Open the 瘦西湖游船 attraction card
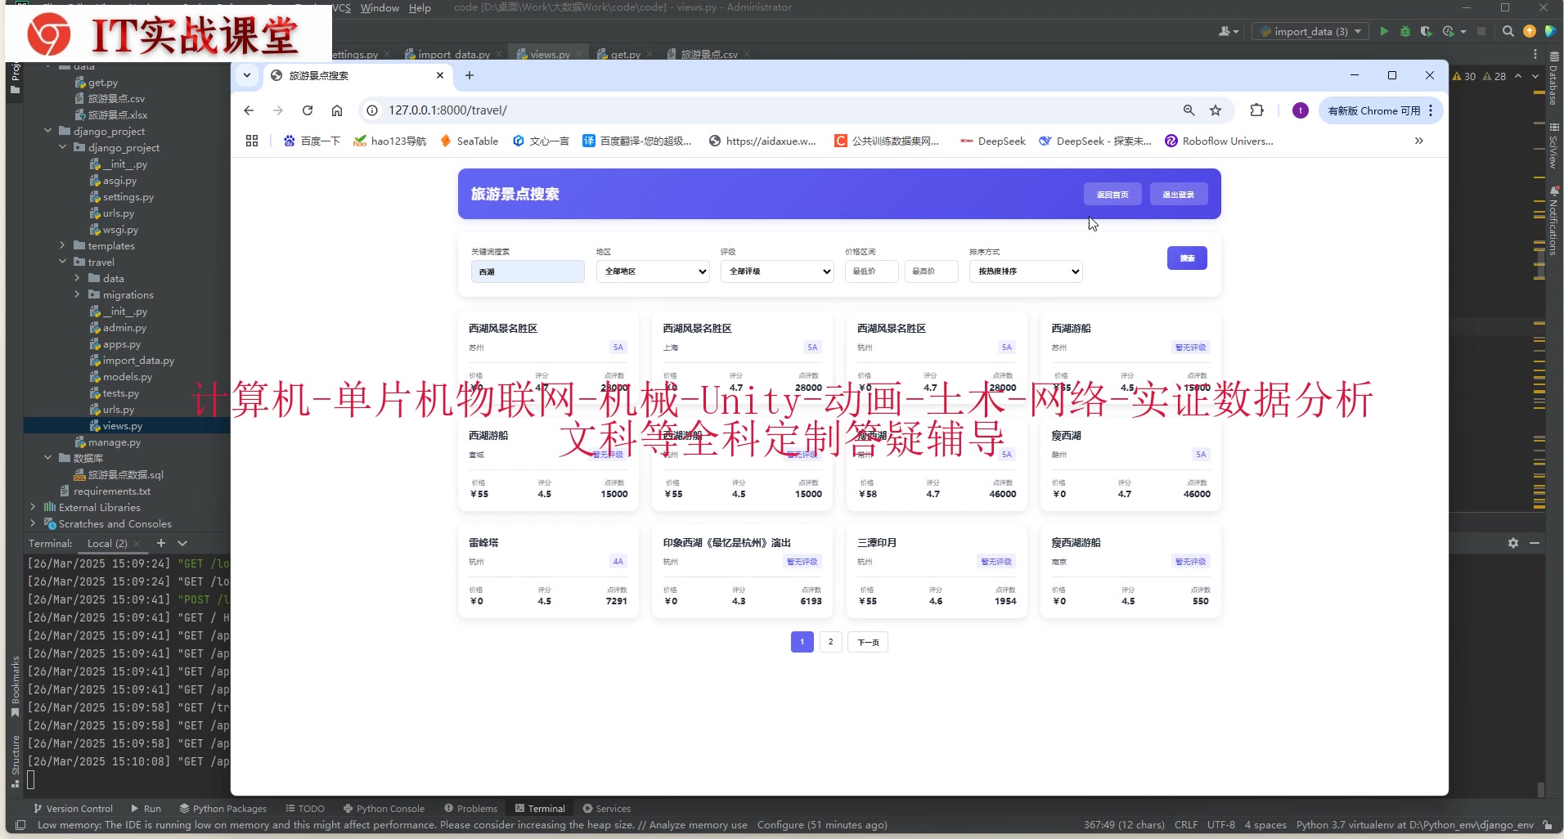The image size is (1564, 839). click(x=1130, y=572)
